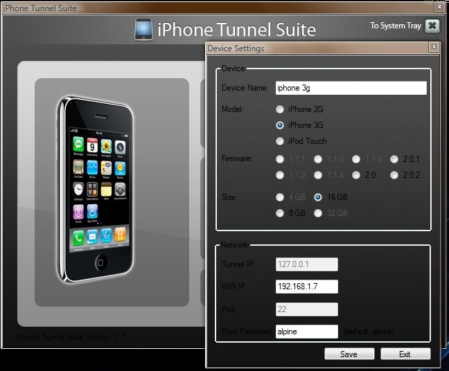Screen dimensions: 449x371
Task: Choose firmware 1.1.4 radio button
Action: (318, 175)
